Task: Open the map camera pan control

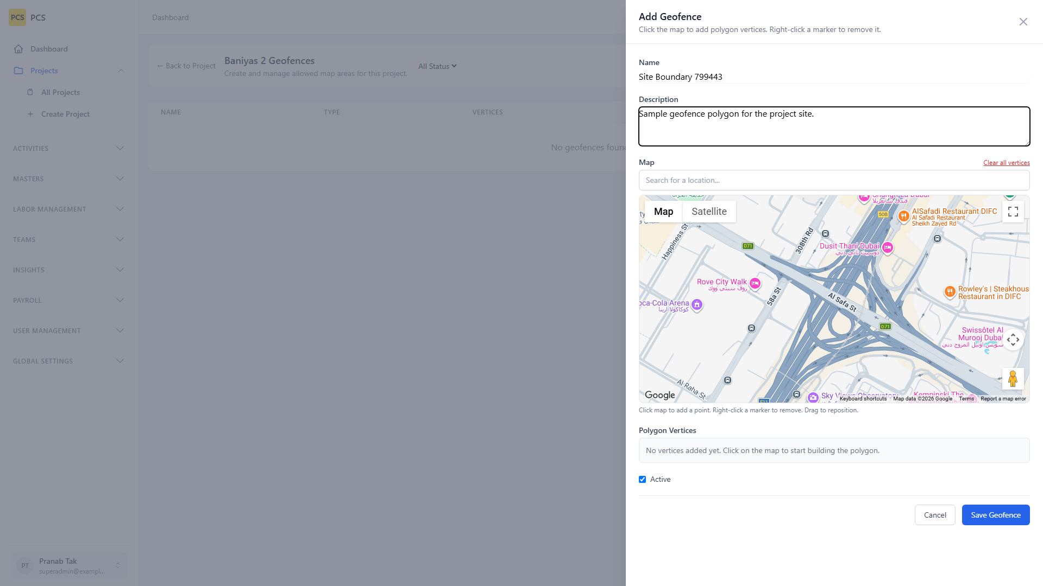Action: coord(1013,340)
